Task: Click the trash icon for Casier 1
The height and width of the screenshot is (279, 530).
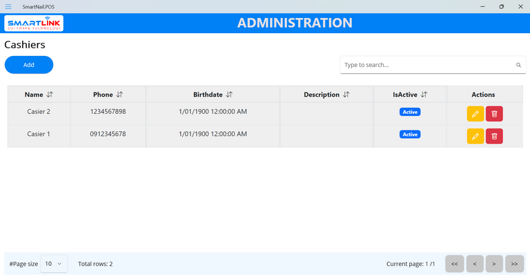Action: point(494,136)
